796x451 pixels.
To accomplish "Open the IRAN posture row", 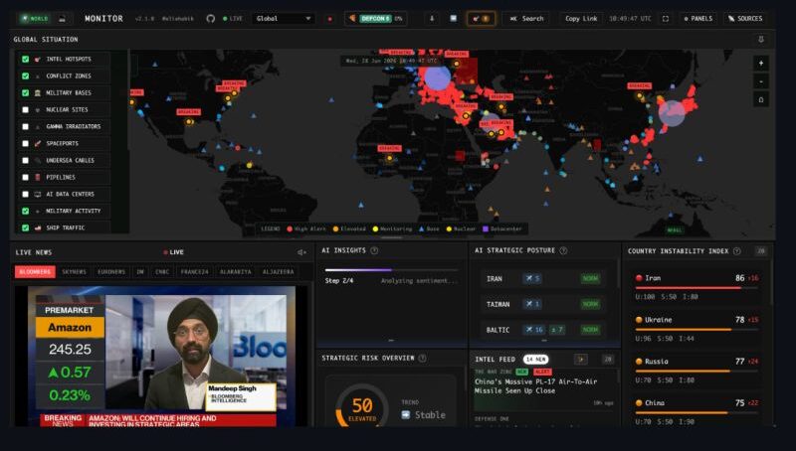I will [543, 279].
